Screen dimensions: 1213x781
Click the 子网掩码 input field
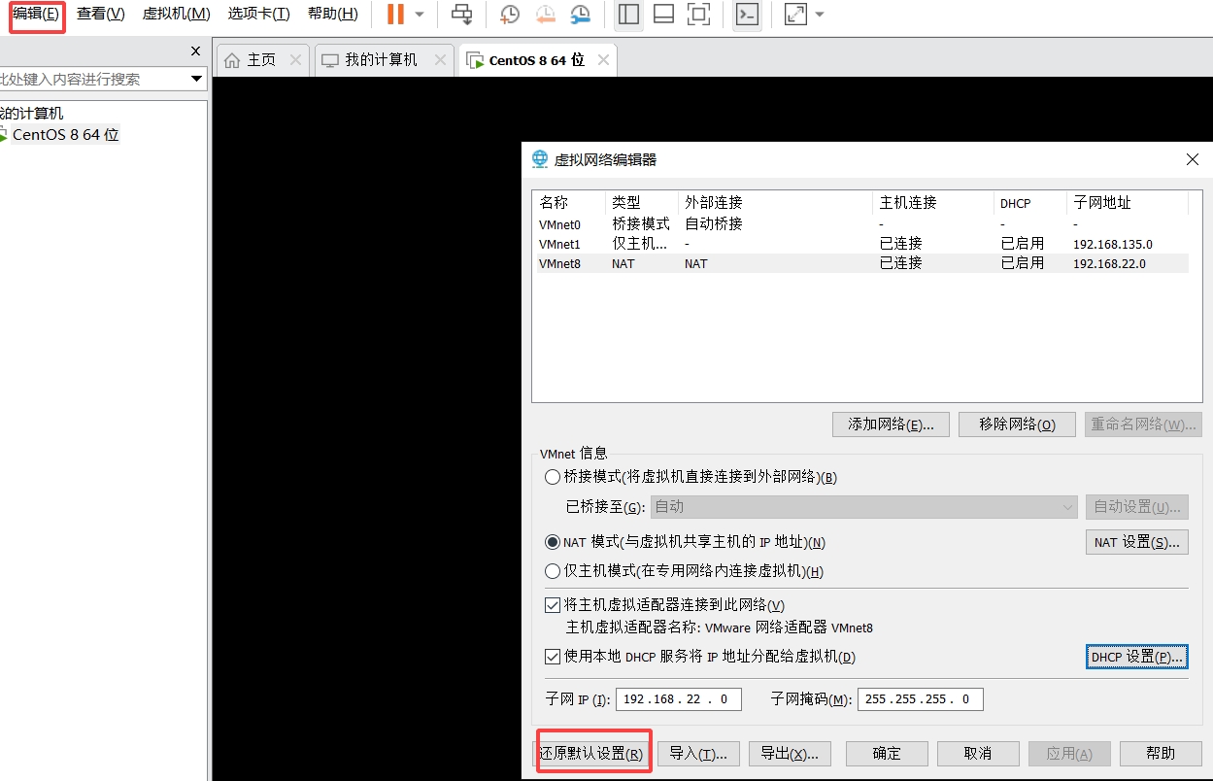pyautogui.click(x=920, y=699)
